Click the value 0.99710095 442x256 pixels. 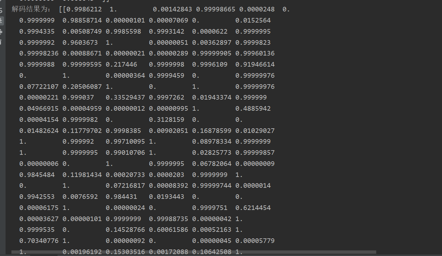[125, 142]
